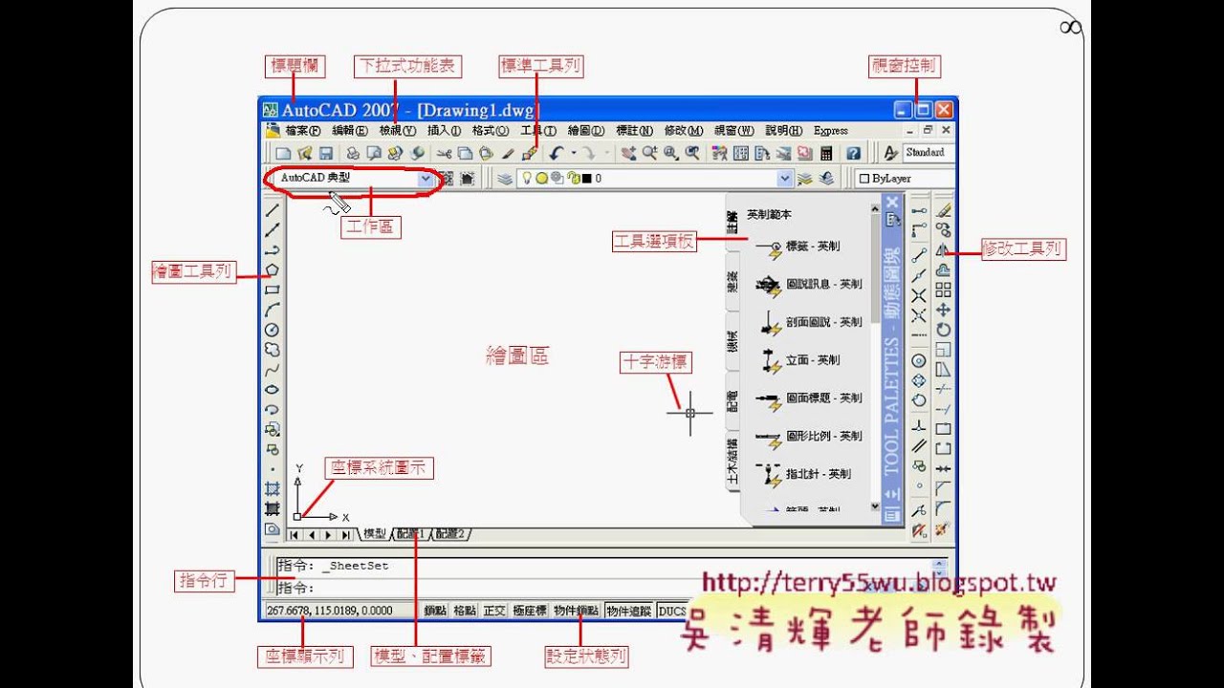This screenshot has width=1224, height=688.
Task: Select the 模型 model tab
Action: [x=374, y=535]
